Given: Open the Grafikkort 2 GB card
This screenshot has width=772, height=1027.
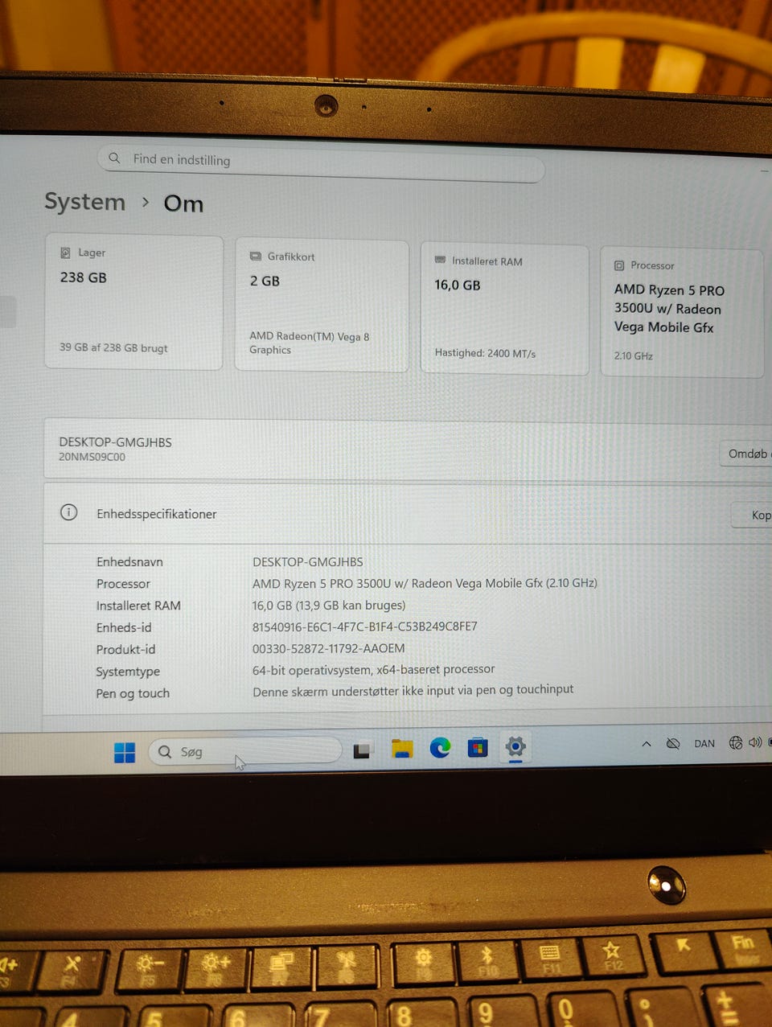Looking at the screenshot, I should [322, 305].
